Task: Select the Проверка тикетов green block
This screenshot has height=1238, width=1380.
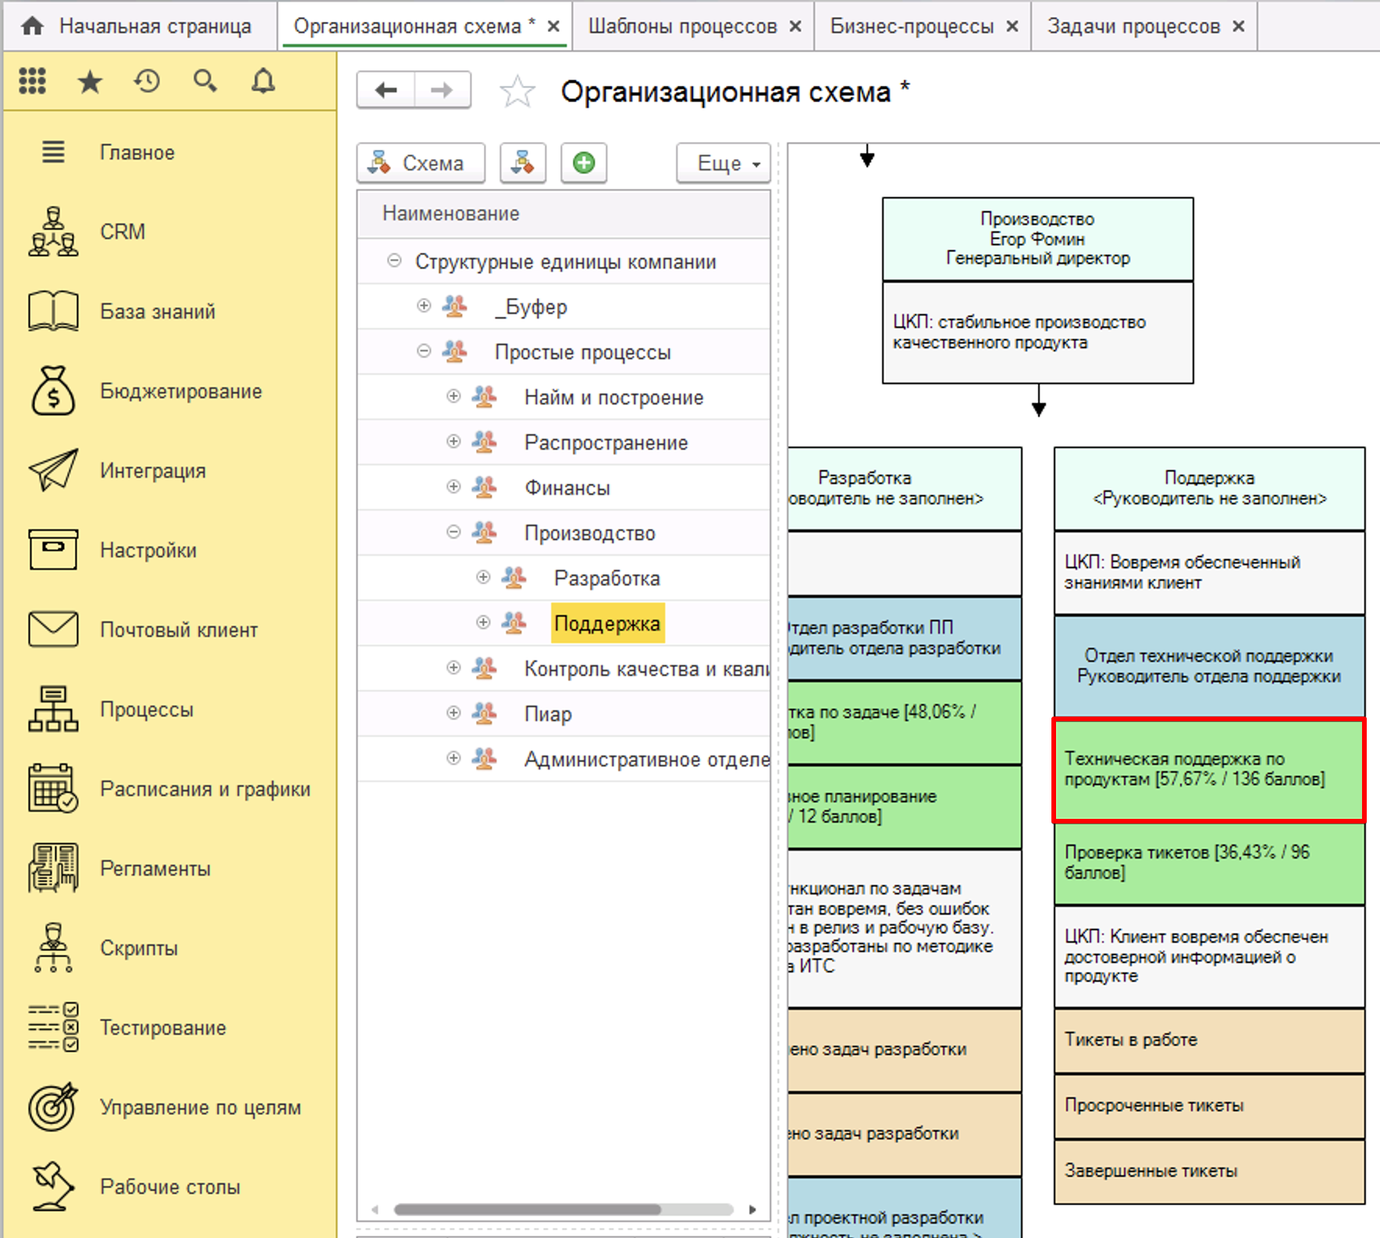Action: pyautogui.click(x=1208, y=863)
